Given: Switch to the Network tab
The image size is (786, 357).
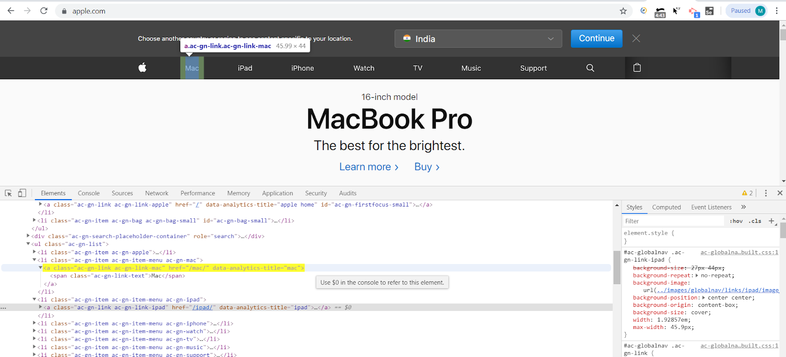Looking at the screenshot, I should point(157,193).
